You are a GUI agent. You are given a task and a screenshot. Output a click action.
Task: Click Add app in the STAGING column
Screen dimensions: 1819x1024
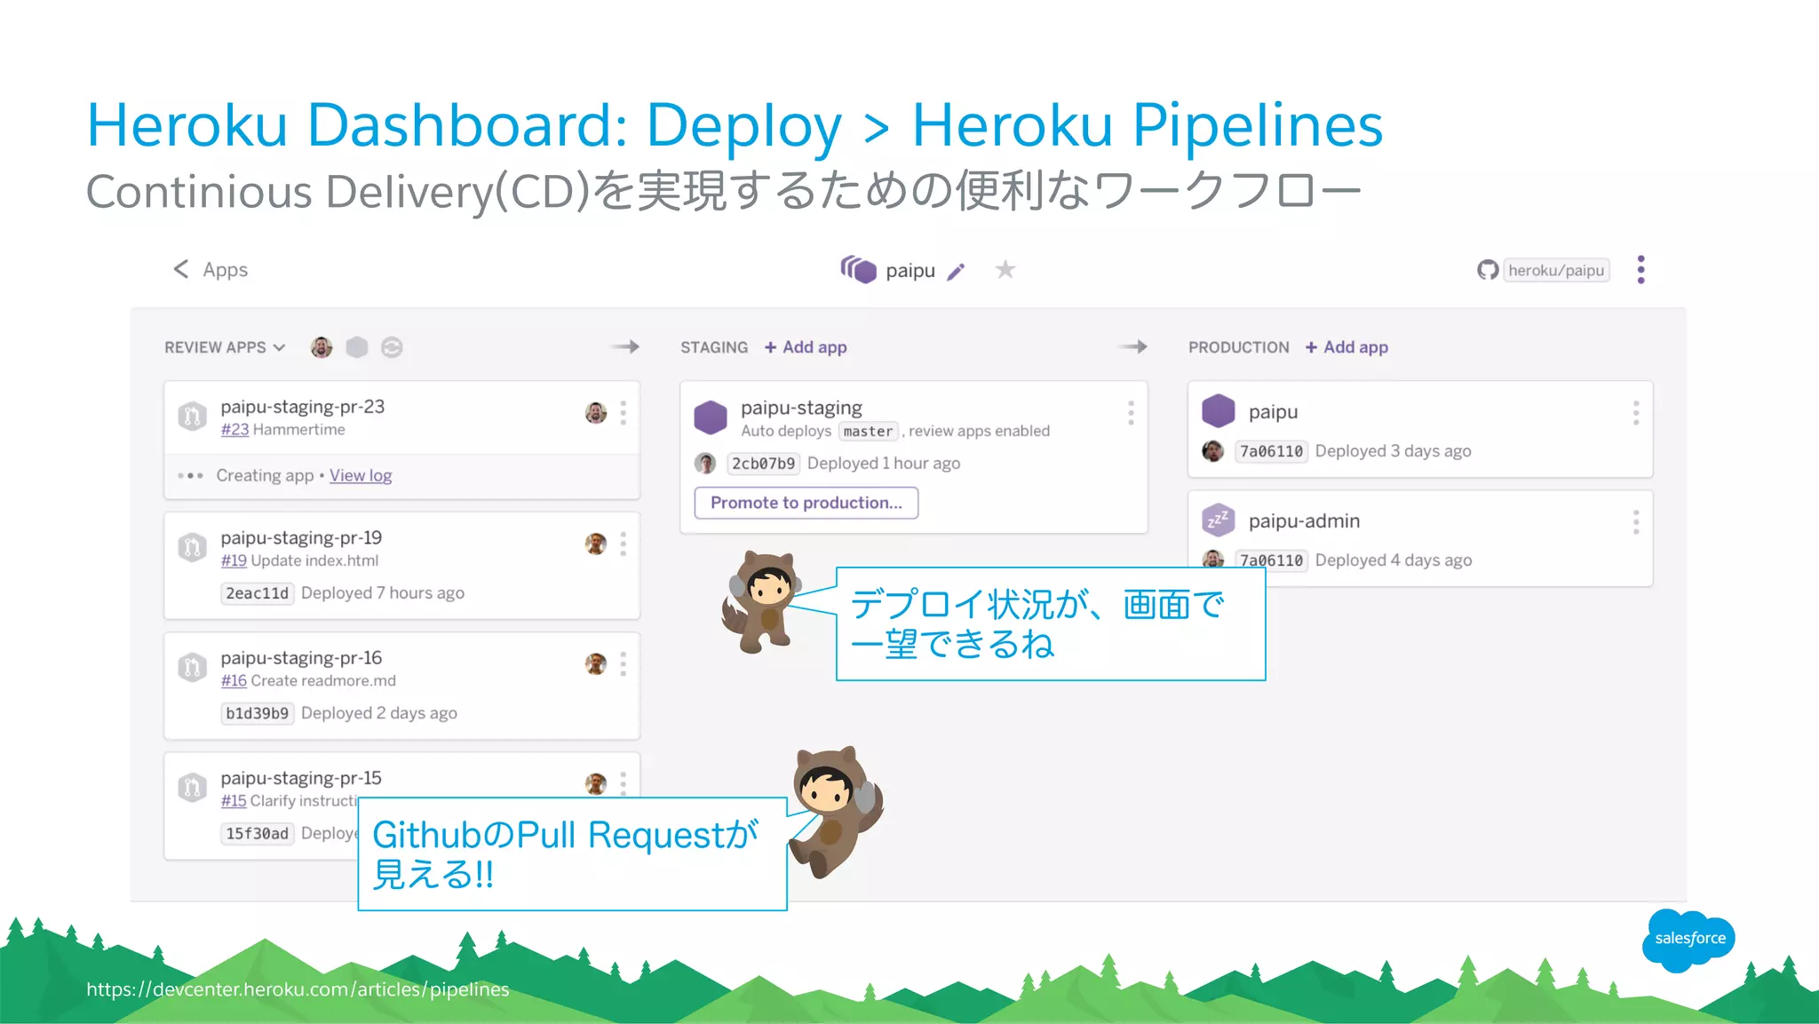806,347
